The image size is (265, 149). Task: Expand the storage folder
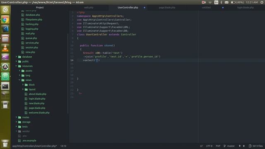click(26, 122)
